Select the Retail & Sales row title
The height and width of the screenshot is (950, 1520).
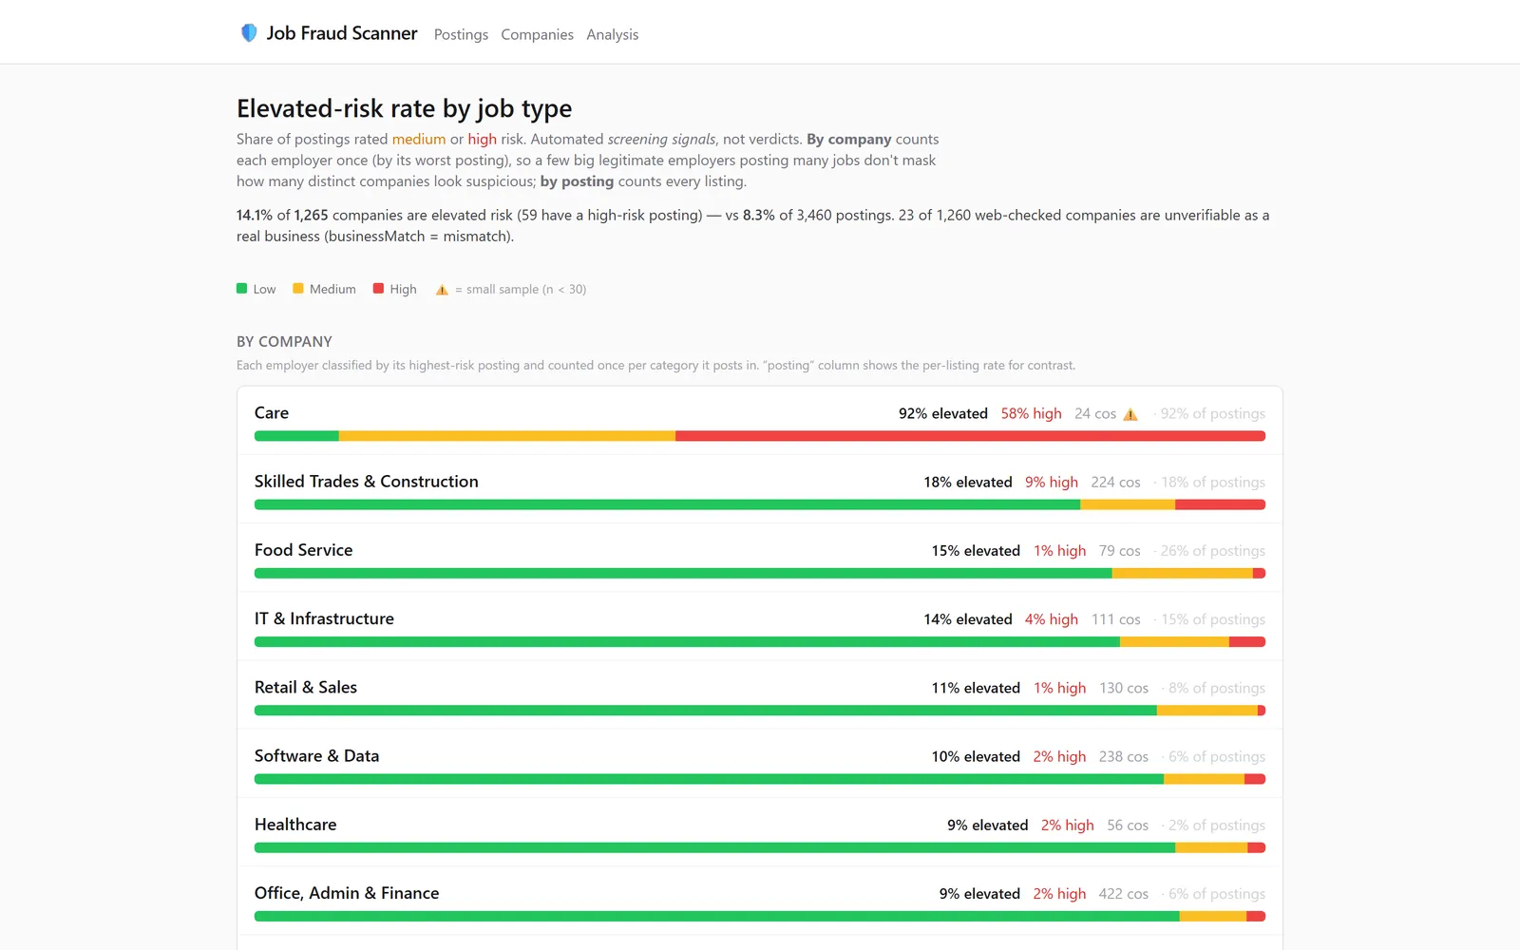pos(306,687)
